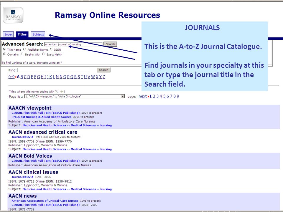The image size is (283, 212).
Task: Browse titles starting with letter Q
Action: coord(72,77)
